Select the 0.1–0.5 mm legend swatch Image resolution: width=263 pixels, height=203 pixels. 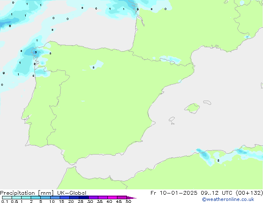[x=7, y=198]
